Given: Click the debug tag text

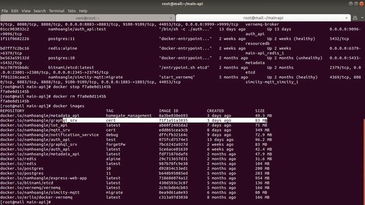Looking at the screenshot, I should 112,135.
